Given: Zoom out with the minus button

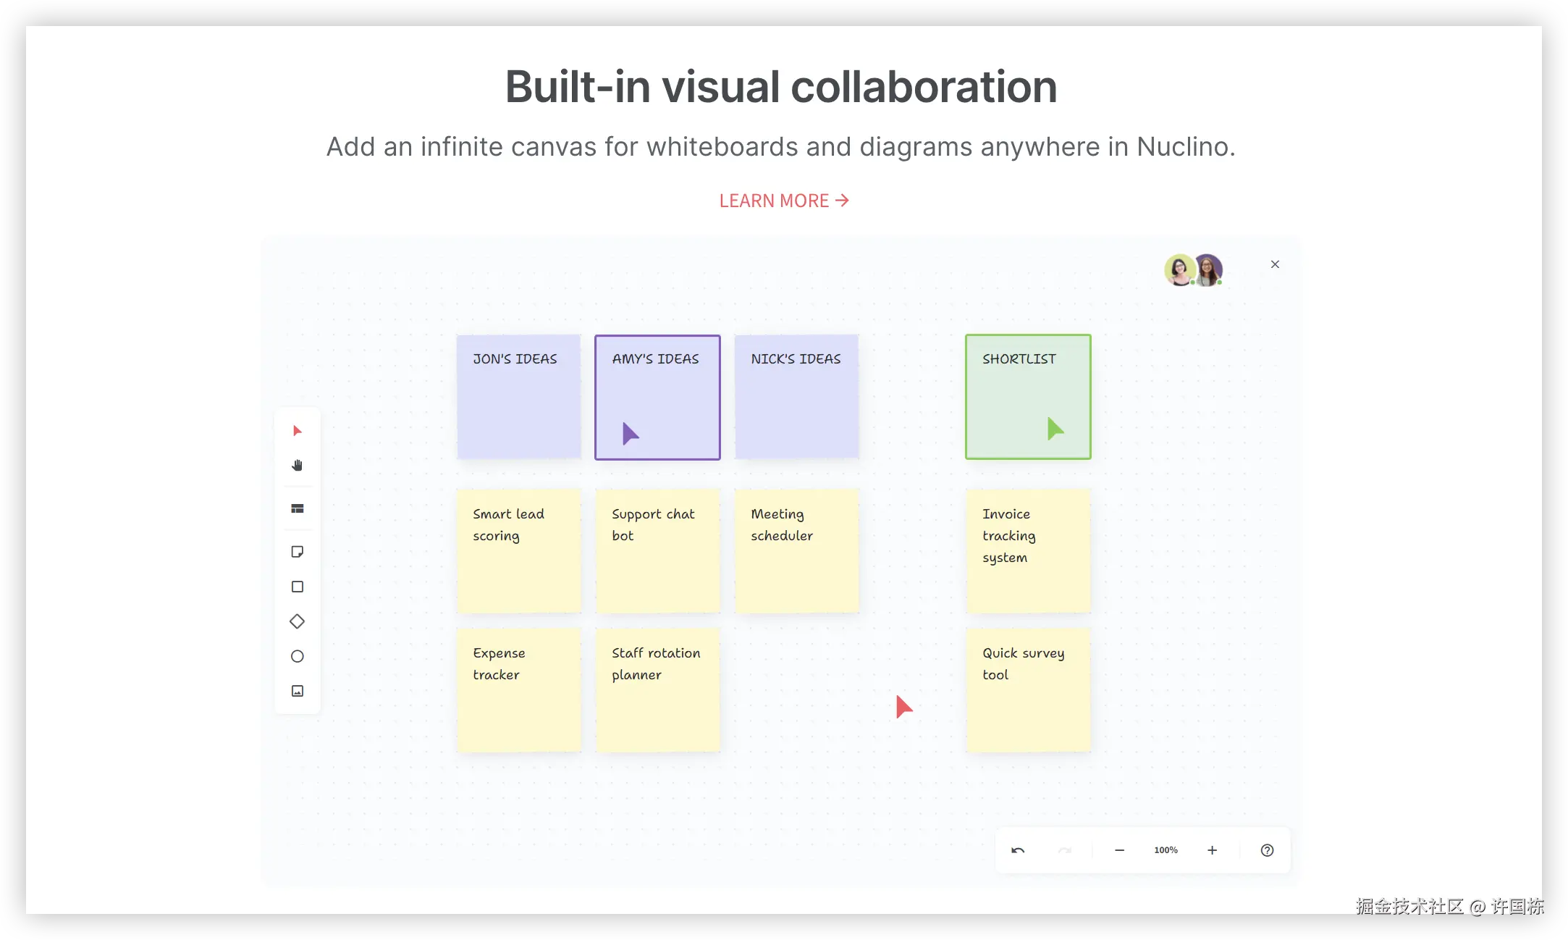Looking at the screenshot, I should (x=1119, y=850).
